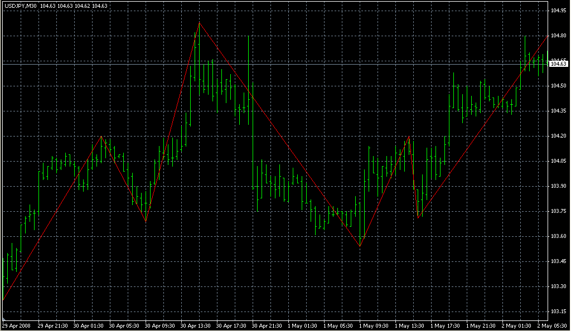This screenshot has height=331, width=571.
Task: Click the USDJPY,M30 chart title label
Action: coord(20,6)
